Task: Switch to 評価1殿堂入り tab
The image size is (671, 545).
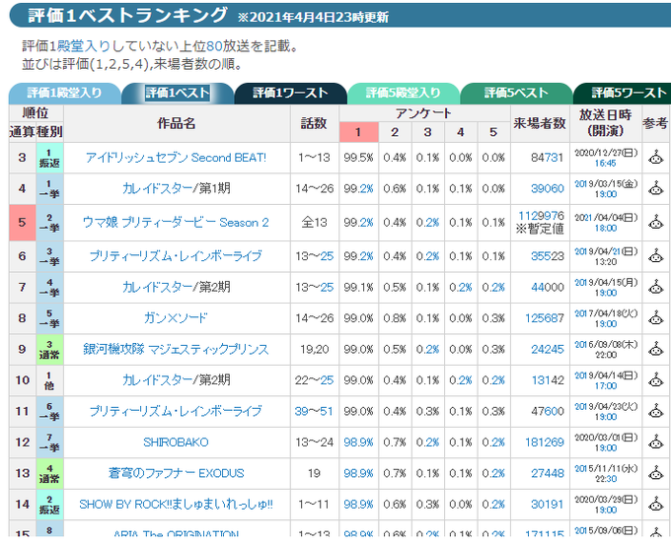Action: (64, 94)
